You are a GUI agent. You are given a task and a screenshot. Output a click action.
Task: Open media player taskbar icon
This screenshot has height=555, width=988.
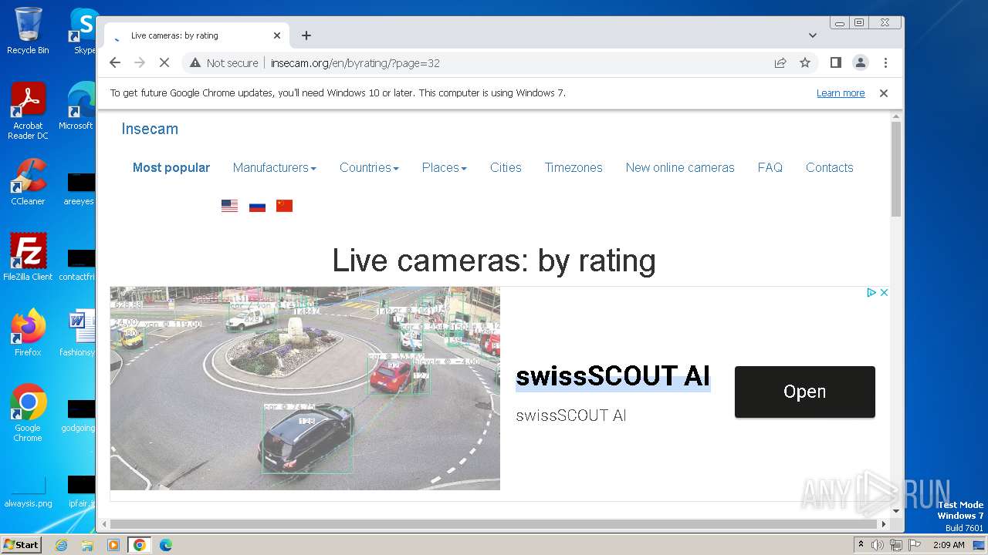[113, 545]
